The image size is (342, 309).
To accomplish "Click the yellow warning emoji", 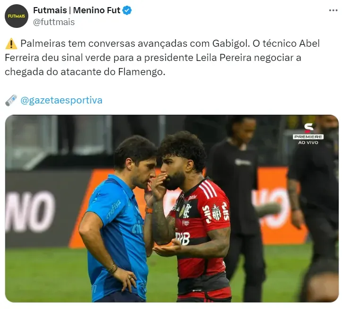I will 11,43.
